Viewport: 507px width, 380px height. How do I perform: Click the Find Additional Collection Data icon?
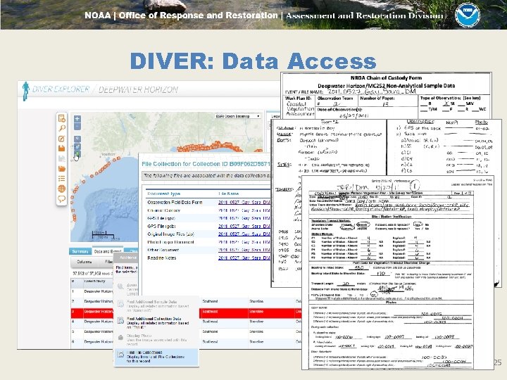120,320
